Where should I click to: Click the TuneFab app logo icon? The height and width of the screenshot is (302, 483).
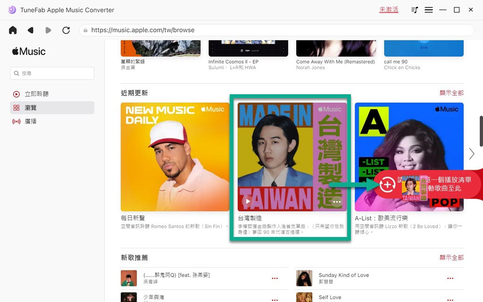point(12,10)
